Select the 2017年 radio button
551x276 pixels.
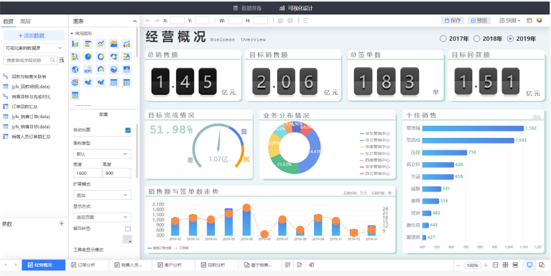(x=443, y=38)
